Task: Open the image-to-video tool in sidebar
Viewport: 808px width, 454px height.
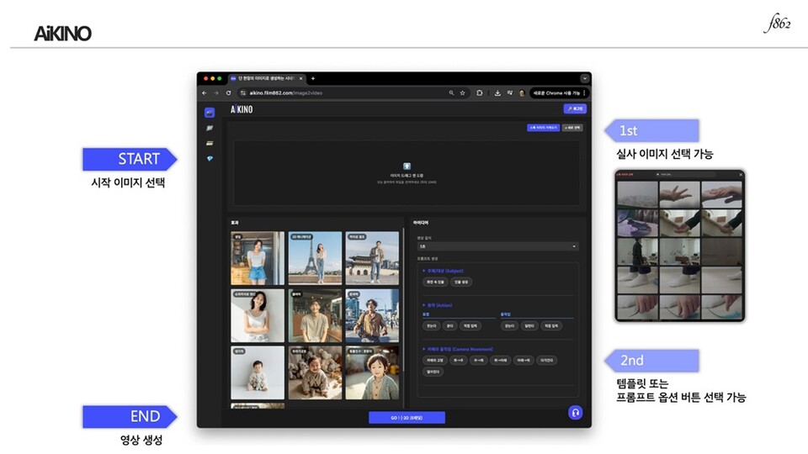Action: pos(210,112)
